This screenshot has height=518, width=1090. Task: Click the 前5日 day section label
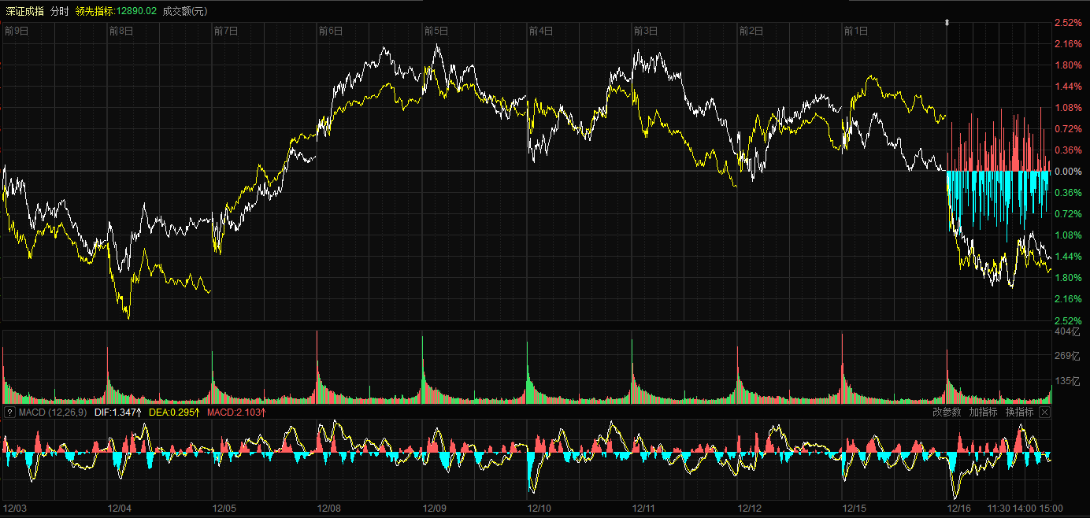[436, 31]
